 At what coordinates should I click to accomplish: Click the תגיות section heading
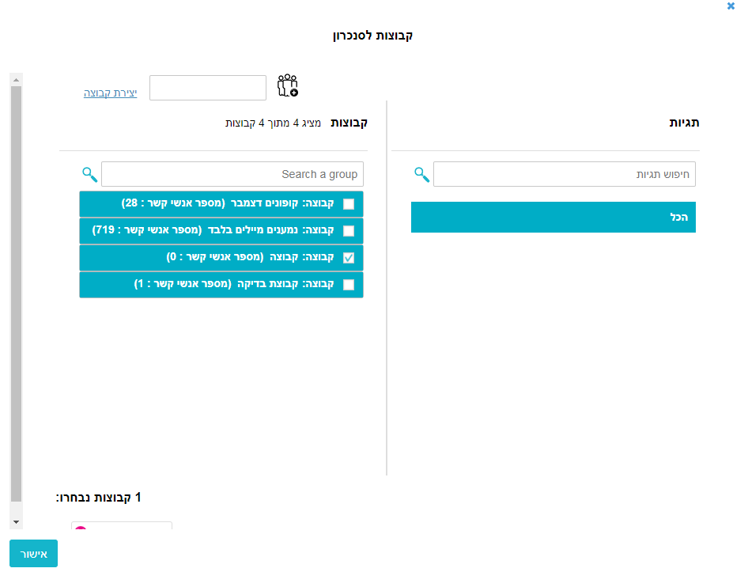point(684,123)
